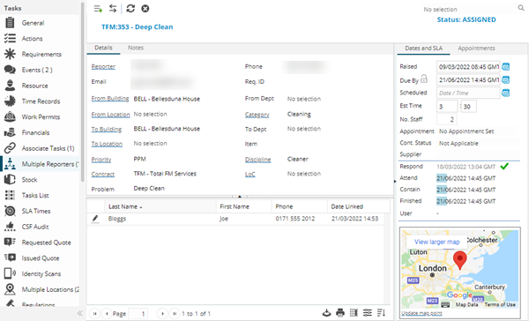The image size is (529, 321).
Task: Open SLA Times section
Action: [x=36, y=212]
